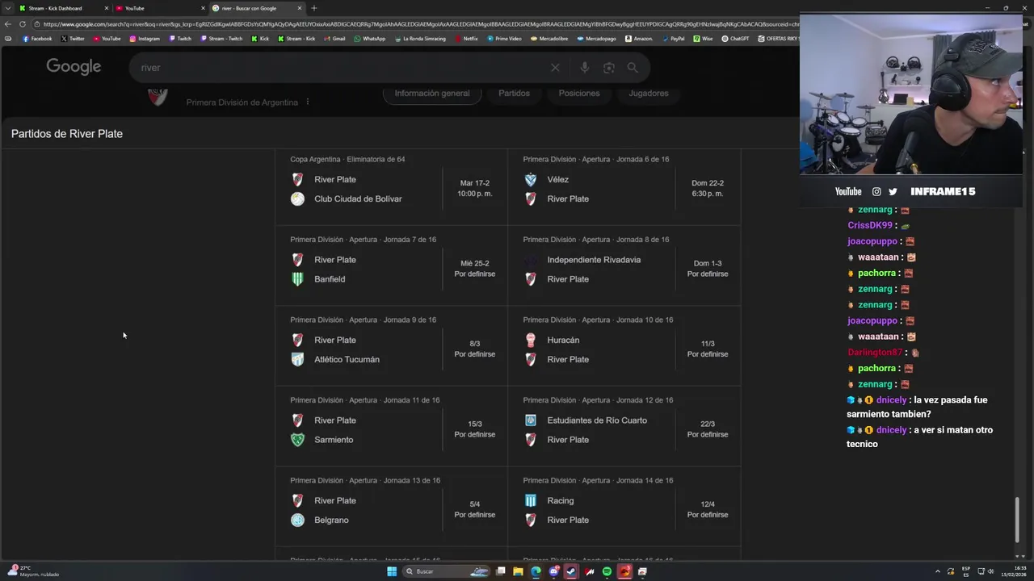This screenshot has width=1034, height=581.
Task: Click the Windows taskbar search box
Action: coord(447,571)
